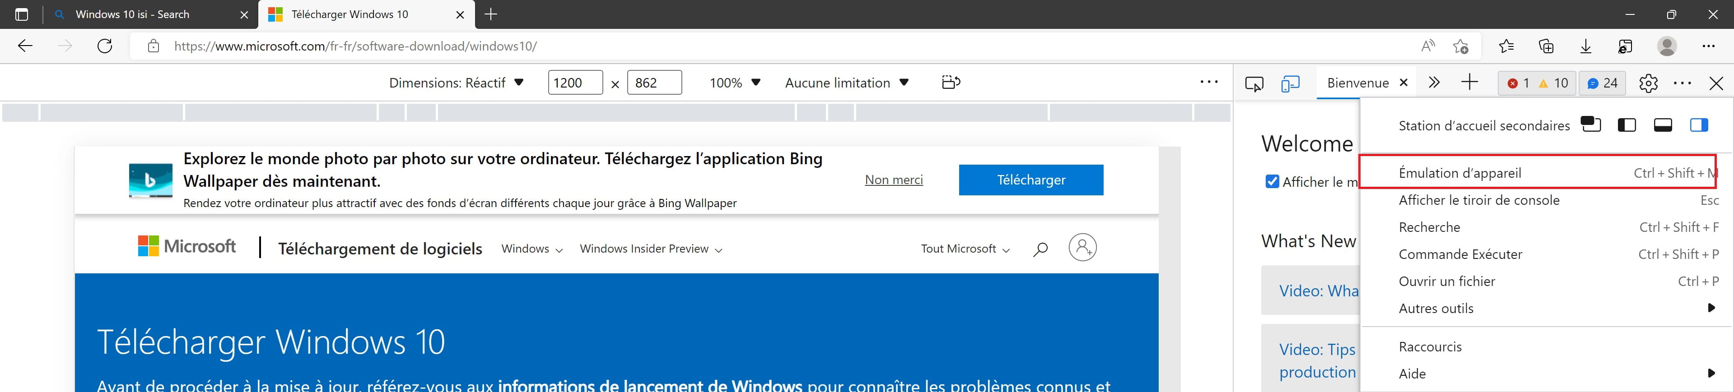Open the tab actions menu icon
Screen dimensions: 1734x392
[x=22, y=14]
